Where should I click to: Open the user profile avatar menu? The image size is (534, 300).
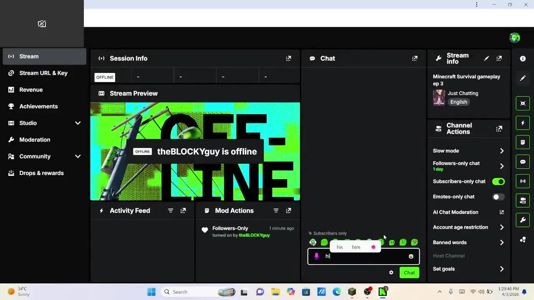[514, 37]
